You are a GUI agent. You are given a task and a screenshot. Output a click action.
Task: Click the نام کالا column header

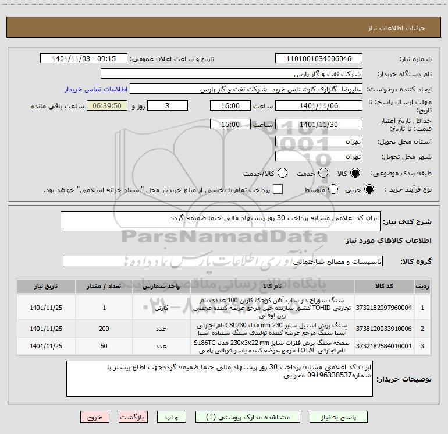[272, 287]
